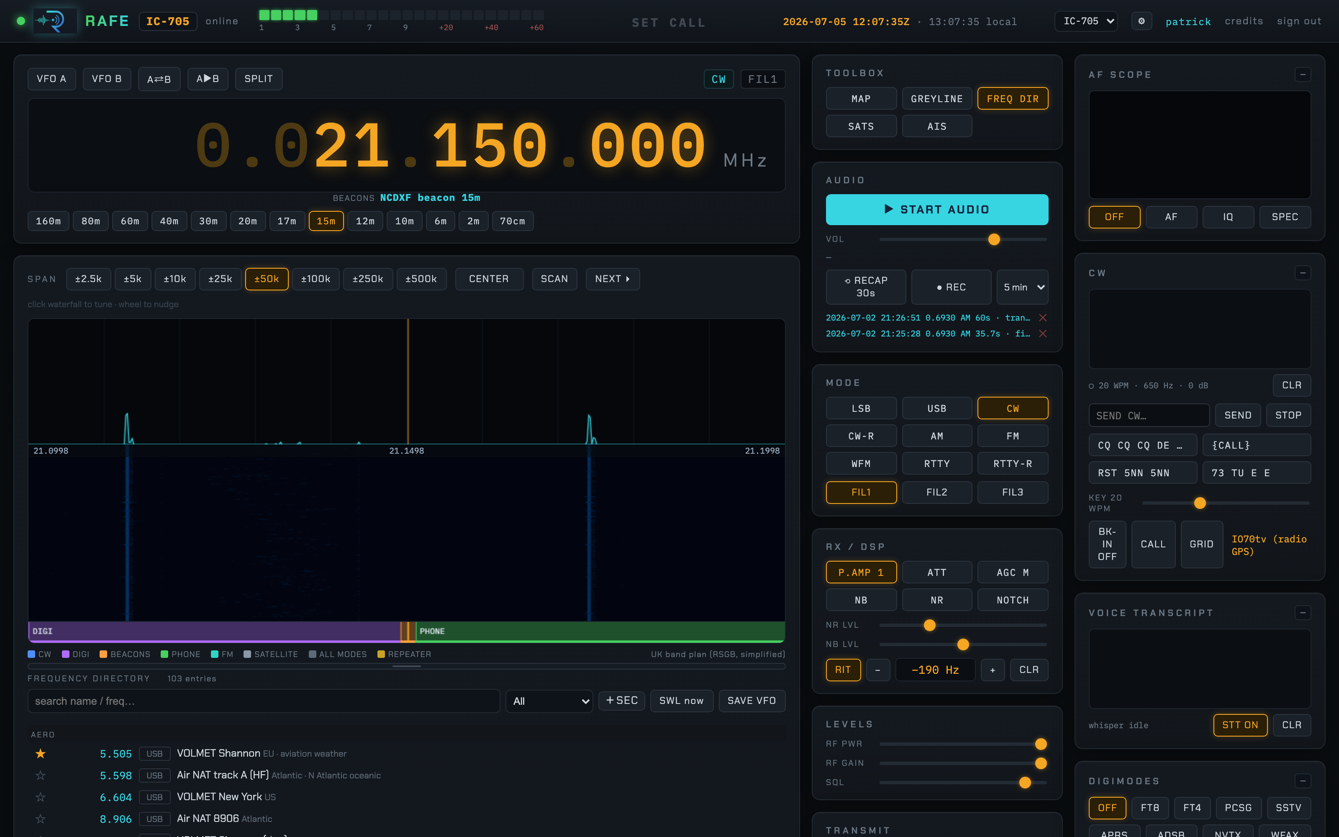
Task: Select the 40m band
Action: pos(169,221)
